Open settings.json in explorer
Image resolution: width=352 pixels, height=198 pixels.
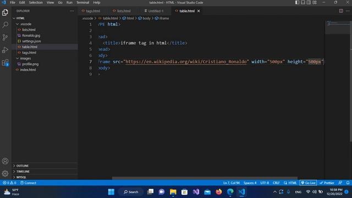(31, 41)
